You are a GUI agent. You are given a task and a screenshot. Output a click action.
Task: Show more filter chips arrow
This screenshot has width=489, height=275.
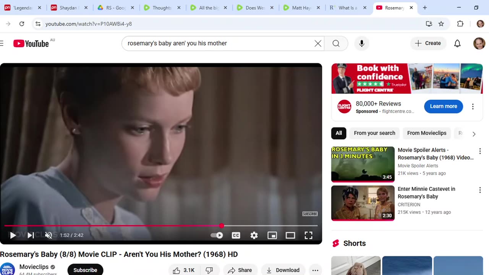(x=474, y=134)
